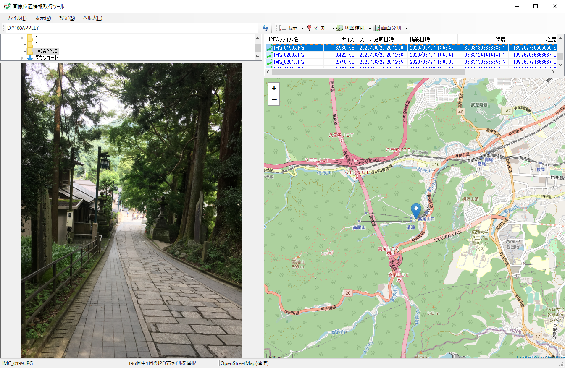
Task: Click the 表示 list view toolbar button
Action: click(289, 28)
